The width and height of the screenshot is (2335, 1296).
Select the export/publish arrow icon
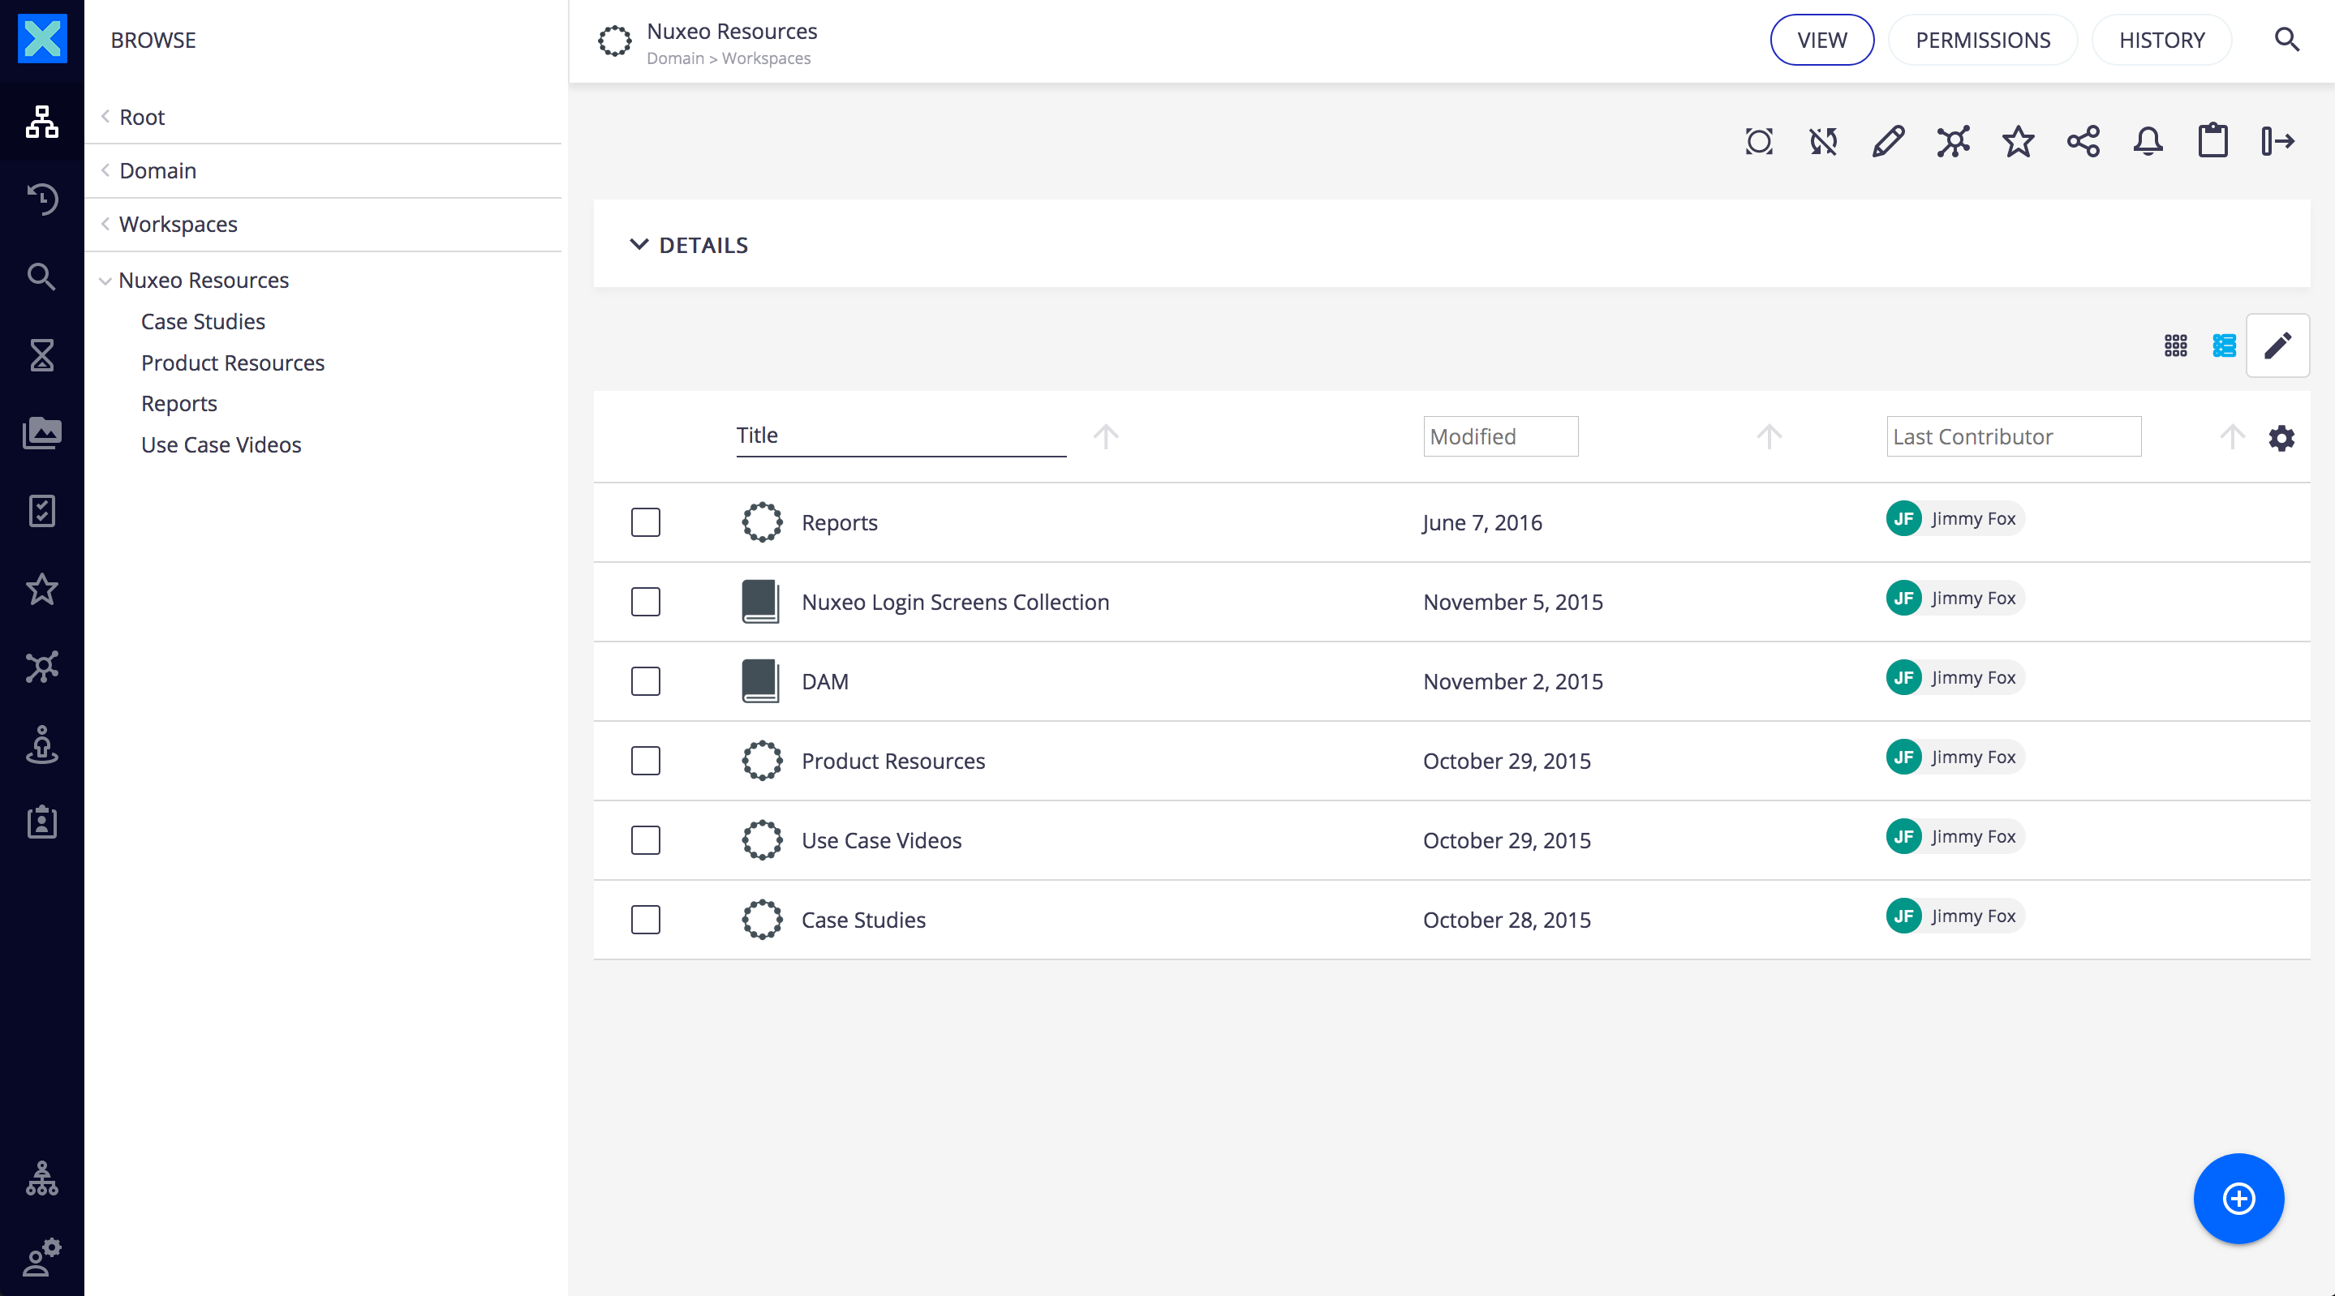[2277, 140]
